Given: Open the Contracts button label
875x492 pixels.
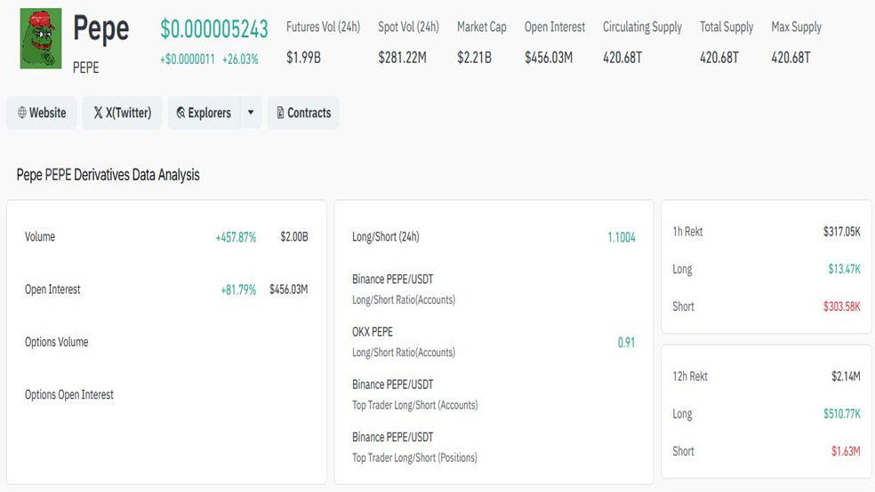Looking at the screenshot, I should pyautogui.click(x=309, y=114).
